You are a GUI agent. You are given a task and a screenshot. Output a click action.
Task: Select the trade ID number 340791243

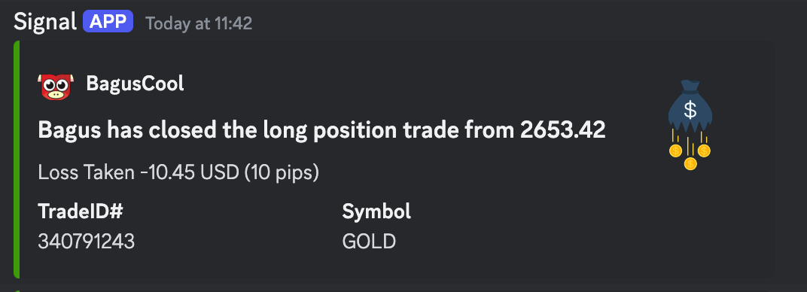86,242
